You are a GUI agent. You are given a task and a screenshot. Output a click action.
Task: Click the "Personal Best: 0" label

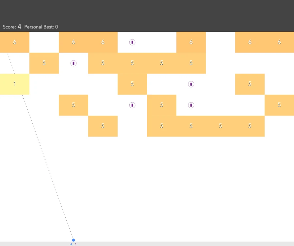tap(41, 27)
